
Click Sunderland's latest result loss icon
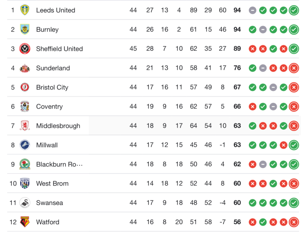[294, 68]
